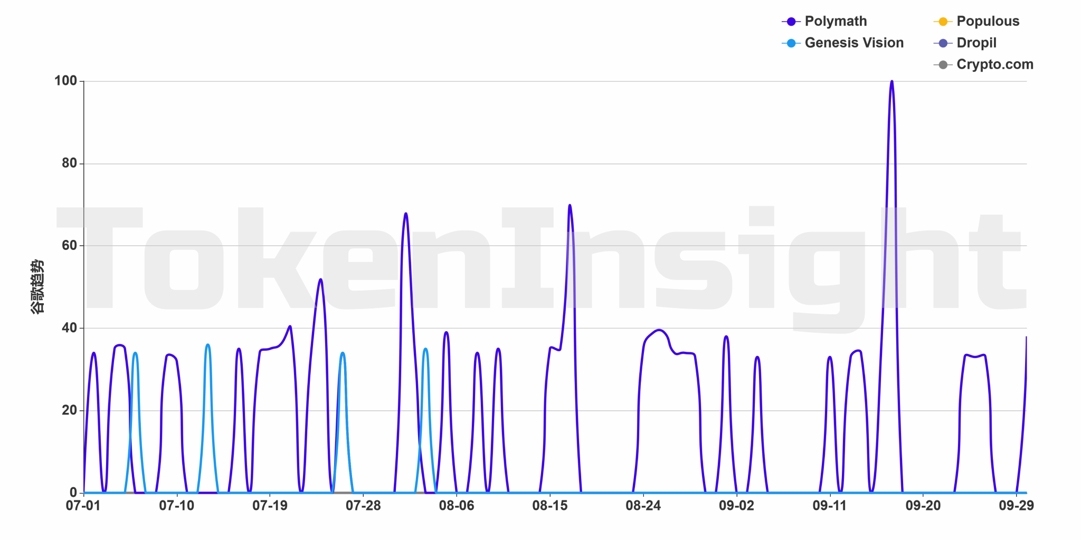The width and height of the screenshot is (1081, 540).
Task: Click the 0 y-axis label
Action: click(73, 493)
